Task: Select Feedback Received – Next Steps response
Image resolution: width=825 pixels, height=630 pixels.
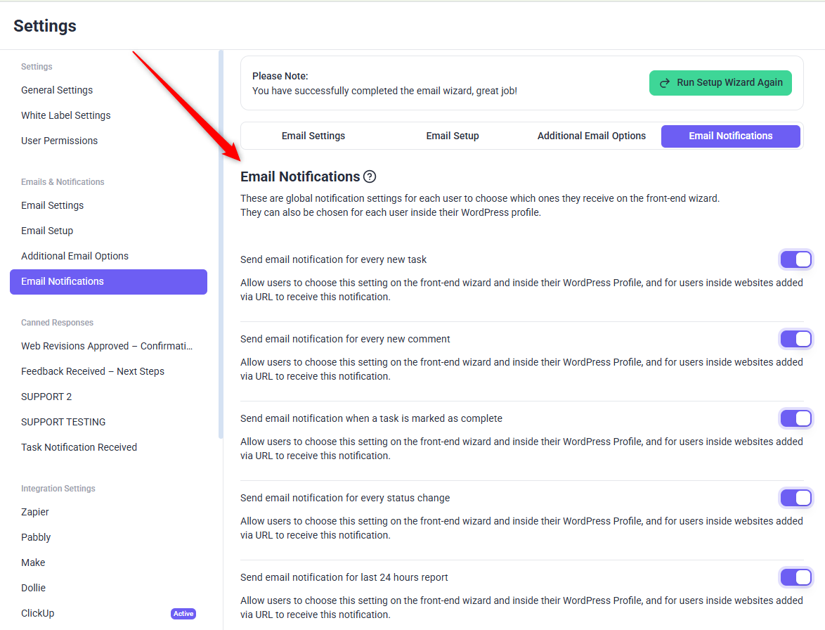Action: point(93,371)
